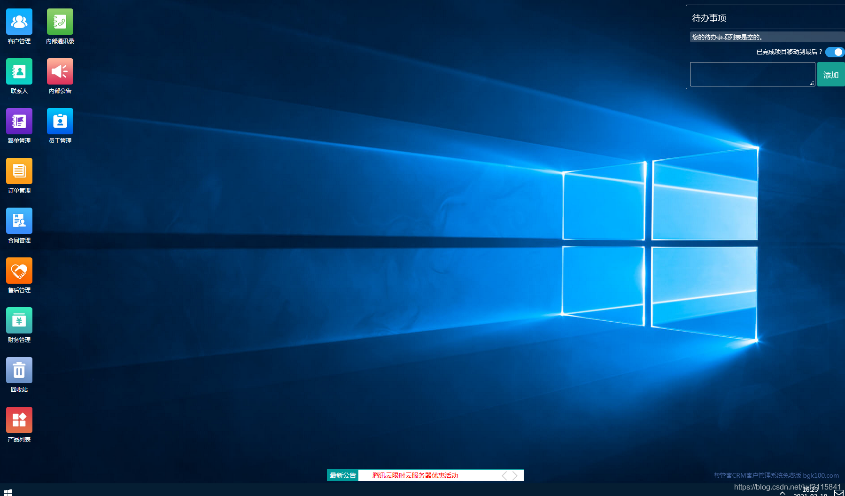Expand the tray arrow near the clock

coord(783,493)
